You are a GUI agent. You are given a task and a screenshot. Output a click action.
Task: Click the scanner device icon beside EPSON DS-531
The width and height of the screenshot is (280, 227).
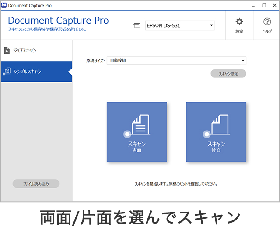(x=136, y=26)
